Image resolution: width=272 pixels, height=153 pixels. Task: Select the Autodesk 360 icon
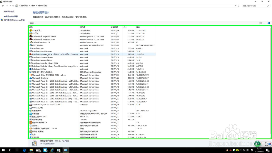click(x=30, y=48)
